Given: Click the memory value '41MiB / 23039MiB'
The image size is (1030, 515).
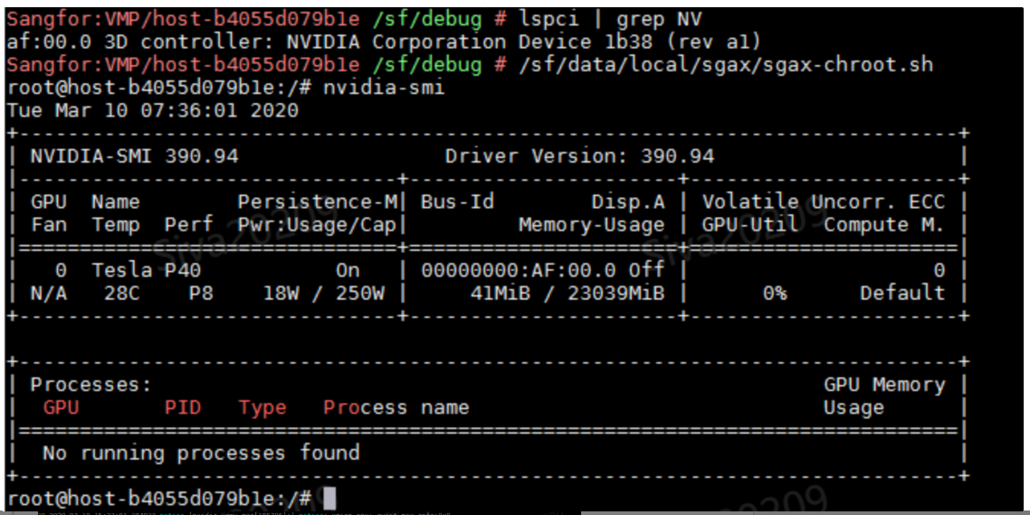Looking at the screenshot, I should (x=567, y=294).
